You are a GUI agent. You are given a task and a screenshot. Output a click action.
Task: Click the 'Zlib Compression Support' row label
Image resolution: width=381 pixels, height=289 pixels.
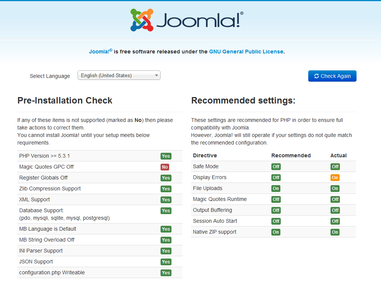(x=50, y=189)
